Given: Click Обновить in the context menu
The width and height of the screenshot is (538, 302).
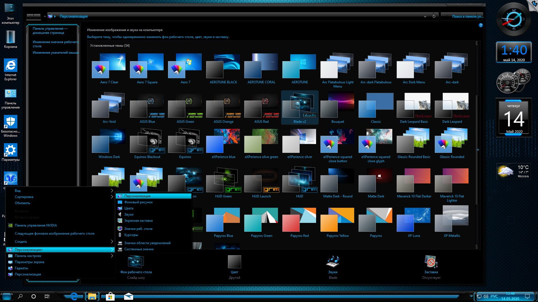Looking at the screenshot, I should coord(61,203).
